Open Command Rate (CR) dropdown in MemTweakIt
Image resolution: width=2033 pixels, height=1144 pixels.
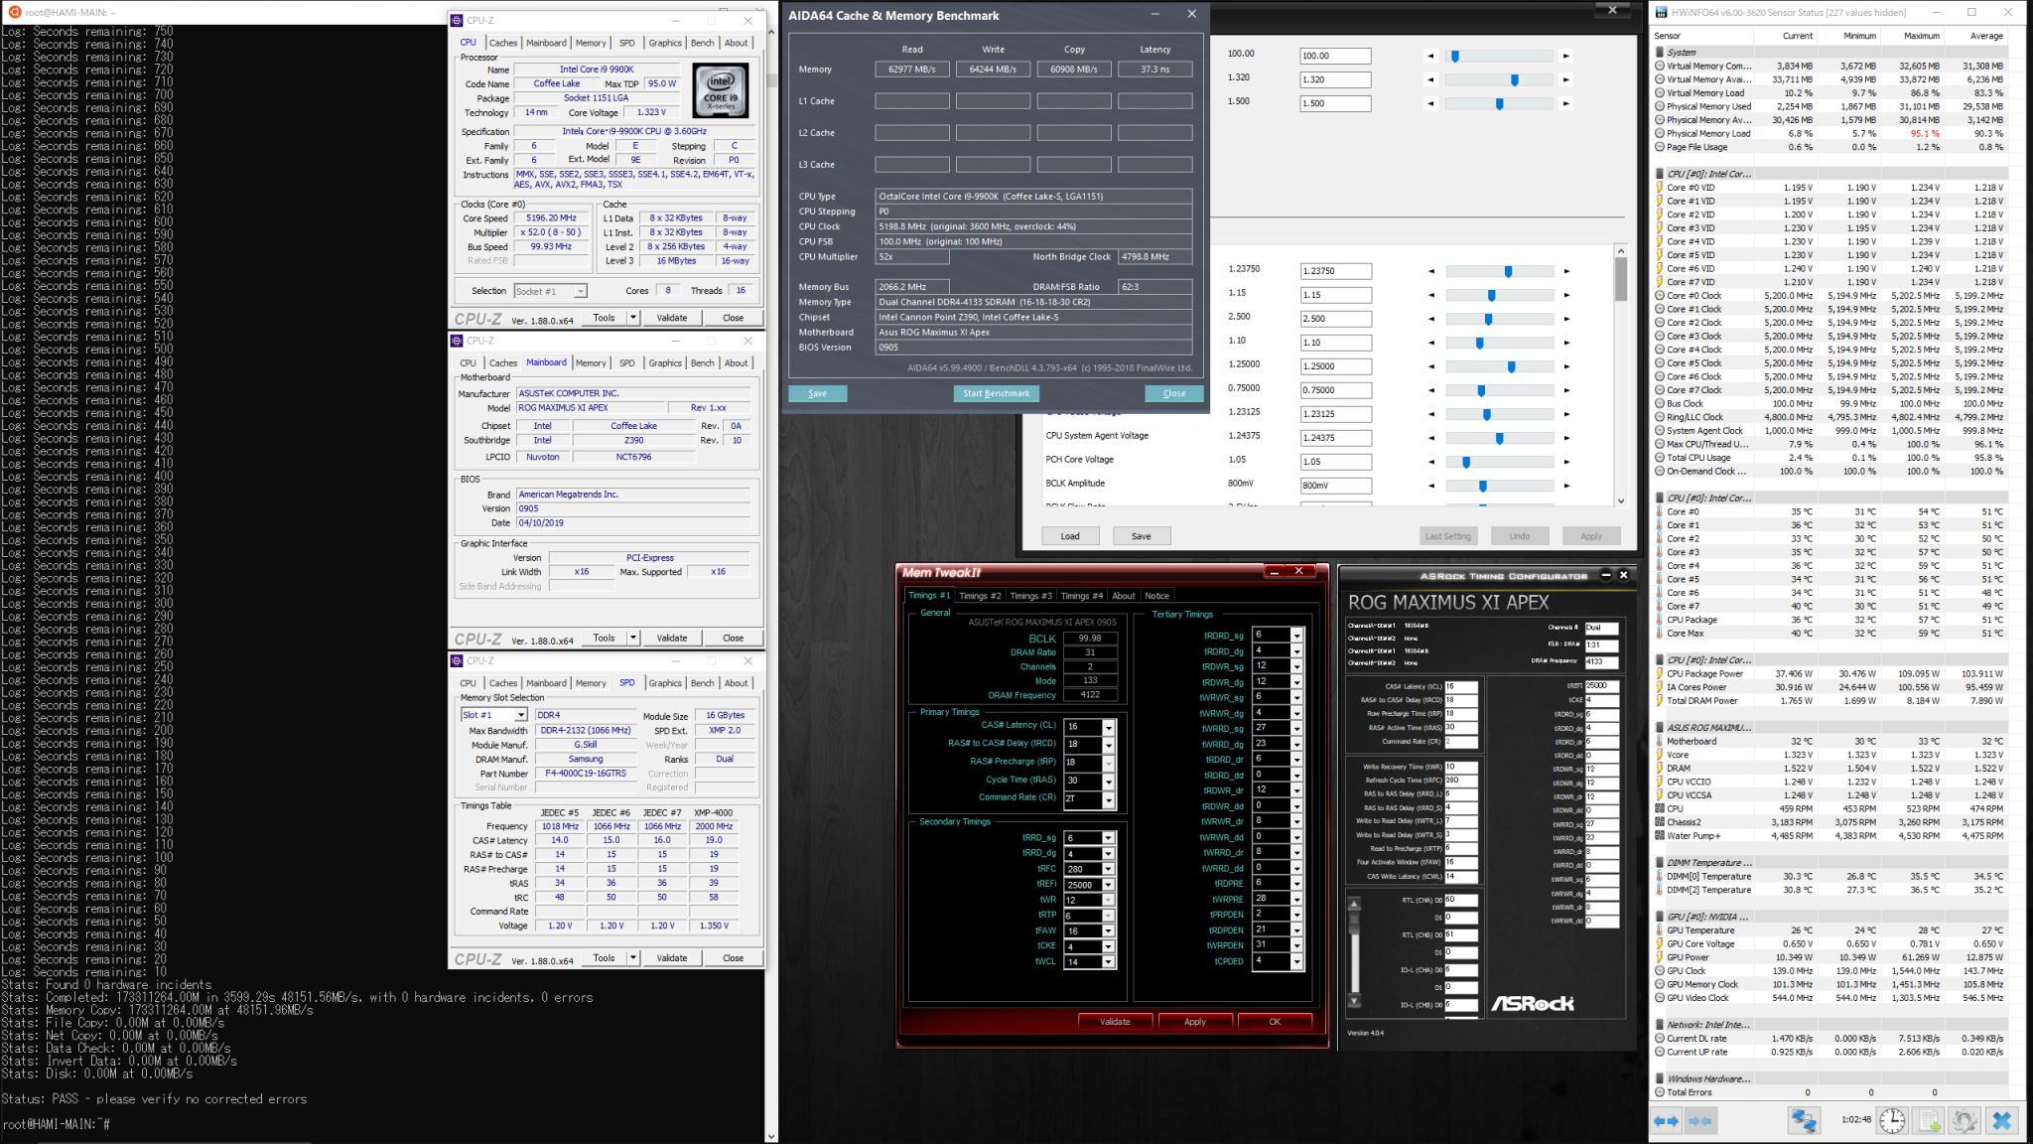(x=1108, y=799)
